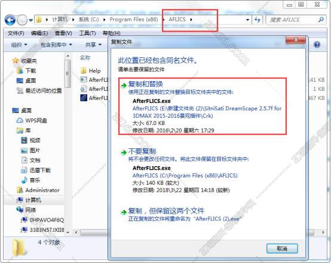Open the WPS网盘 cloud icon in sidebar
This screenshot has height=263, width=331.
20,120
